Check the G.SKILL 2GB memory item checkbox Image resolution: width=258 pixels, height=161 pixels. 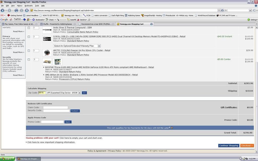[29, 37]
